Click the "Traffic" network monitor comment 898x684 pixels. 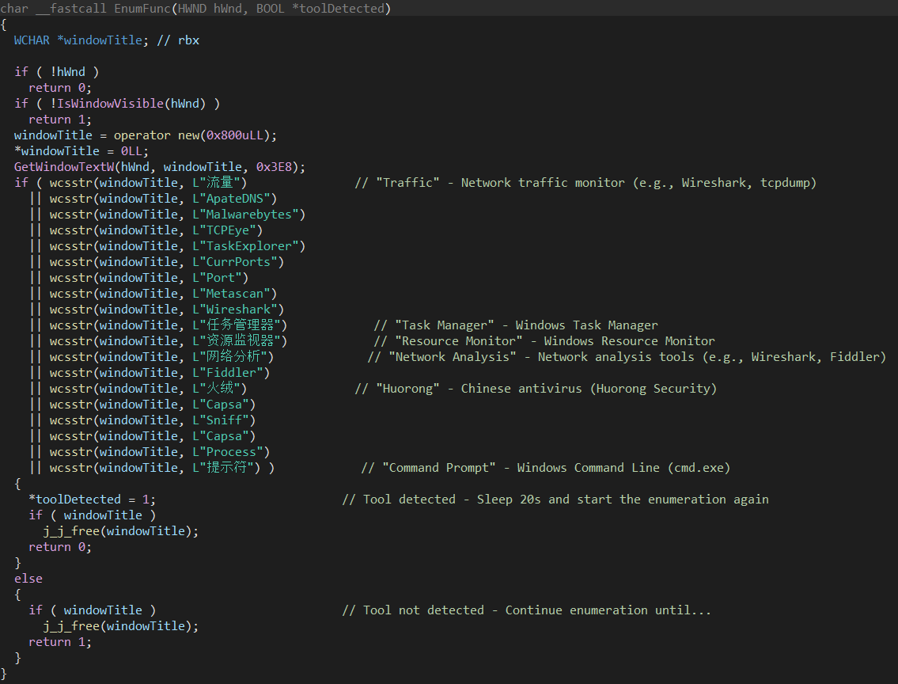[x=585, y=183]
